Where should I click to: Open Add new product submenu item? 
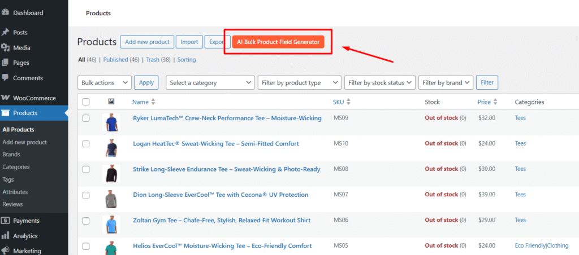(x=24, y=142)
